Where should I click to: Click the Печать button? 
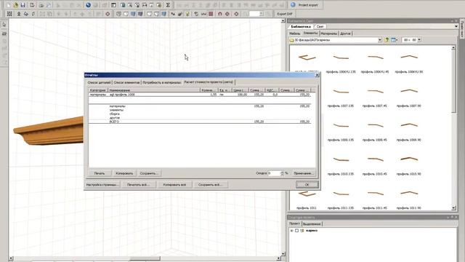click(100, 173)
